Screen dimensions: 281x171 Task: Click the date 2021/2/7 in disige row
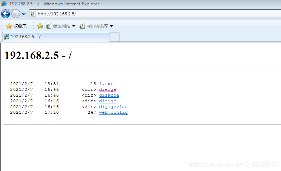[22, 101]
